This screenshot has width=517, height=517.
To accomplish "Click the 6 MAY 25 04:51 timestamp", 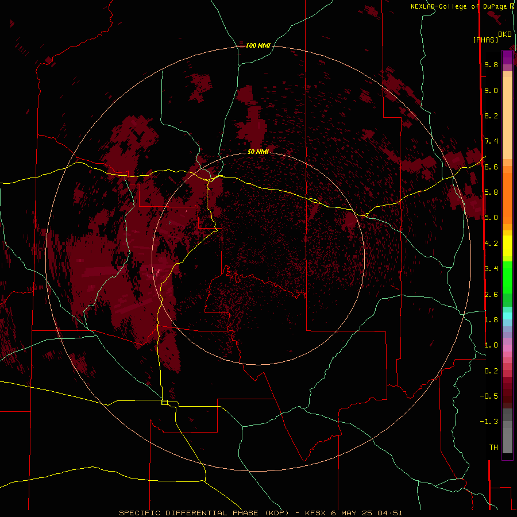I will [x=367, y=513].
